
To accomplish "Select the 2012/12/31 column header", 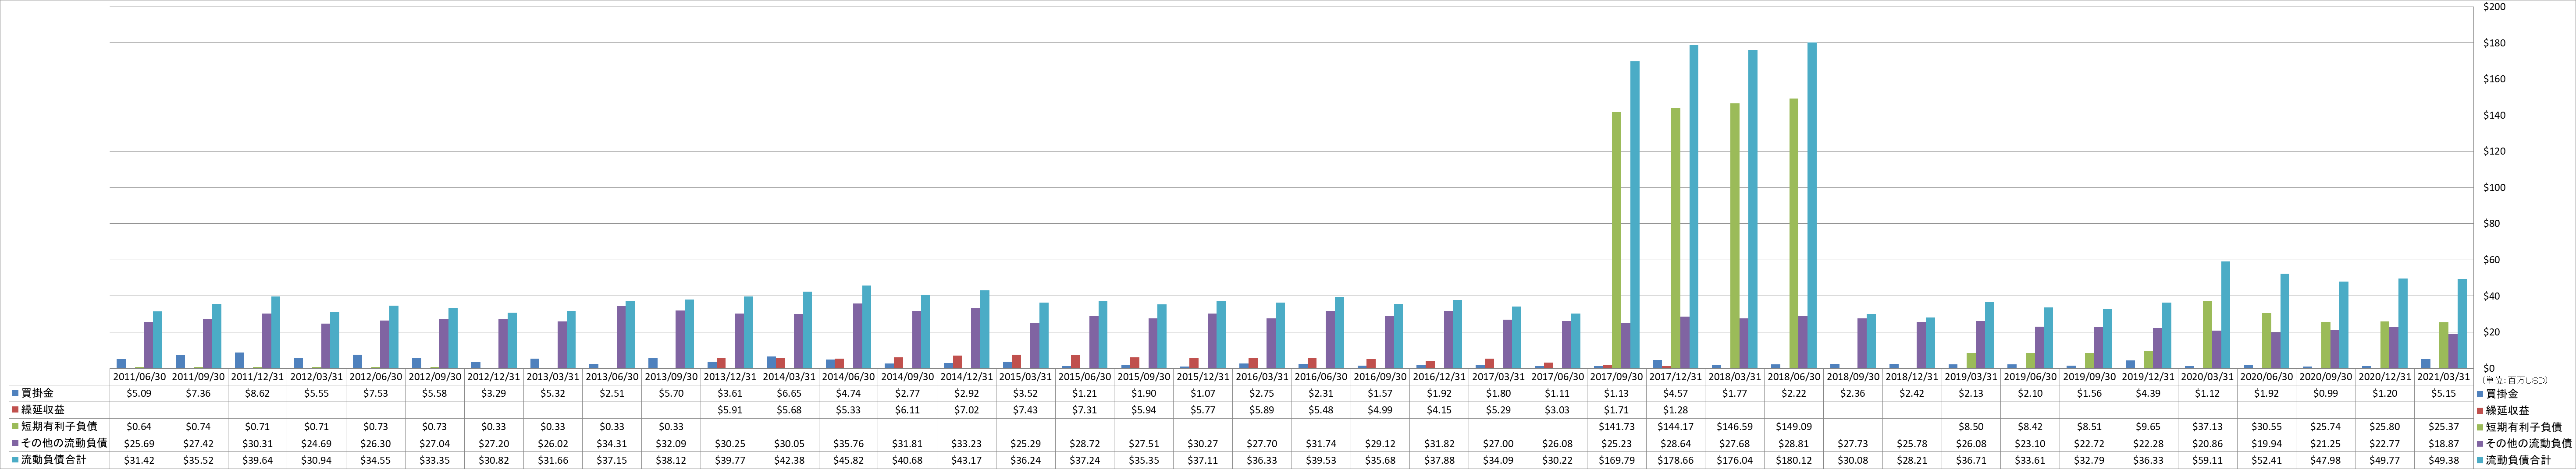I will 494,377.
